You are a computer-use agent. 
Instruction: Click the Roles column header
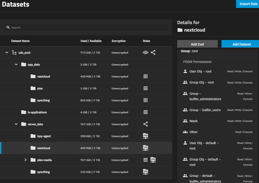click(146, 41)
